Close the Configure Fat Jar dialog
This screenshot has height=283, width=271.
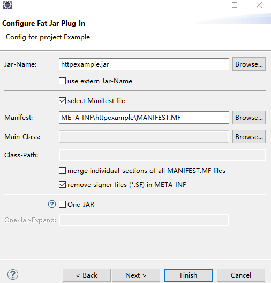click(x=259, y=5)
